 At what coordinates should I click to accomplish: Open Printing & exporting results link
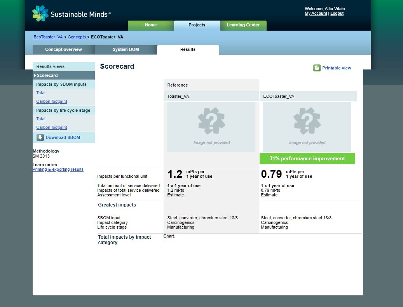(x=58, y=170)
